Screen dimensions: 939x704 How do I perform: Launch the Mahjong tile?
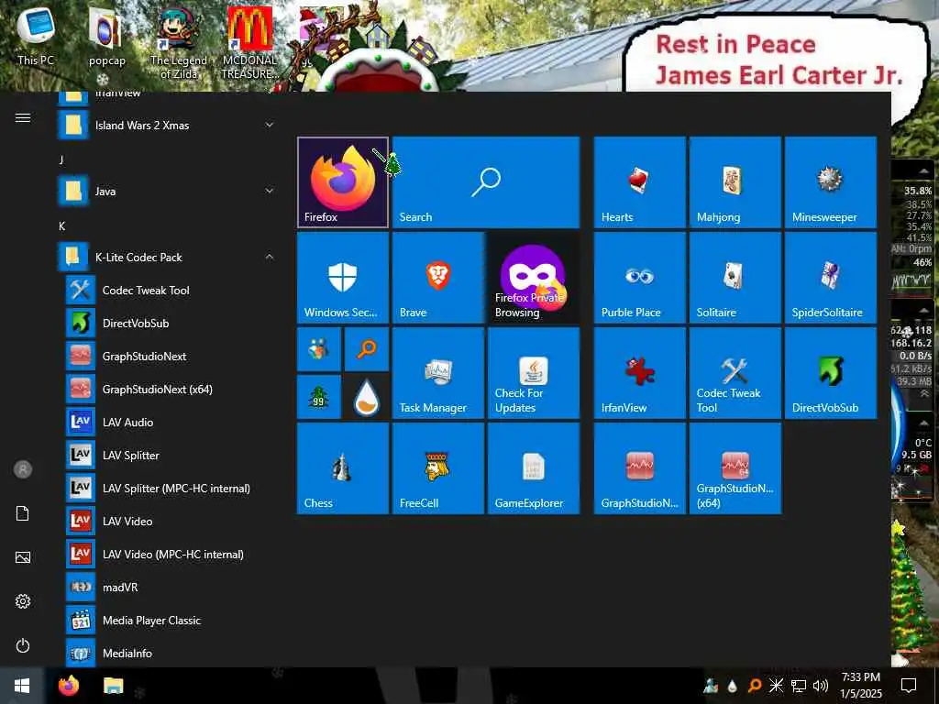pyautogui.click(x=735, y=182)
